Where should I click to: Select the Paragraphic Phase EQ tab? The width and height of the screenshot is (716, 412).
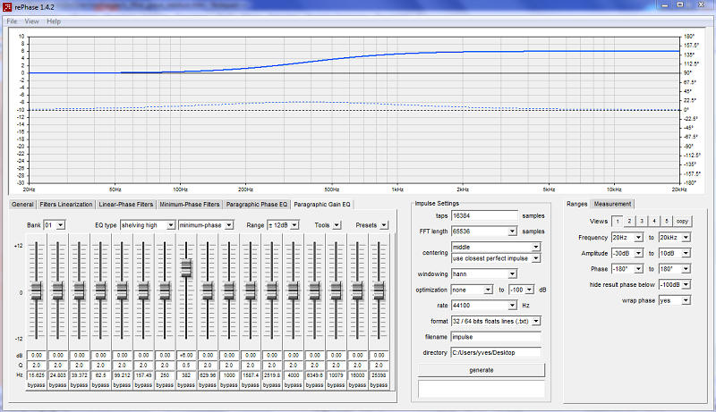point(257,204)
